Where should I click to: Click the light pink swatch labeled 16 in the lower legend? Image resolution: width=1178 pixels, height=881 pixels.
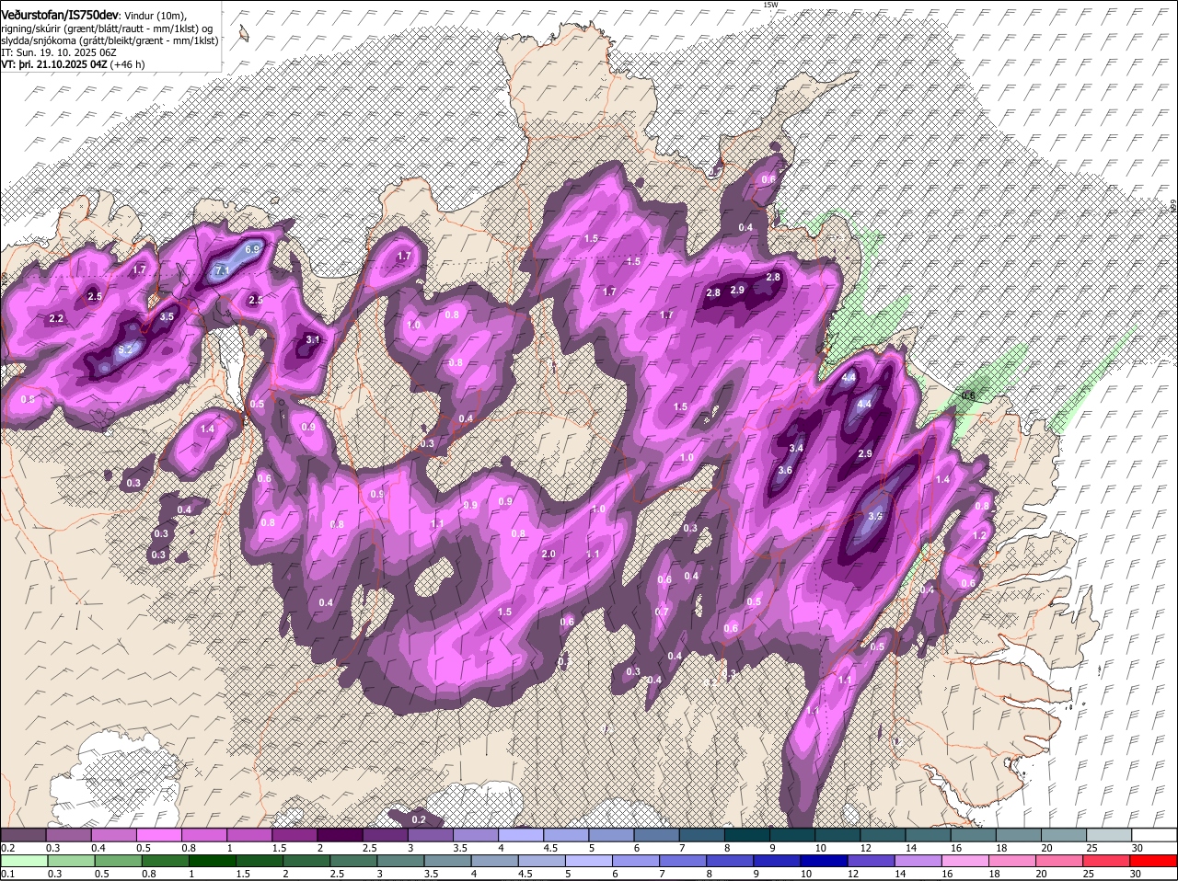pyautogui.click(x=965, y=861)
